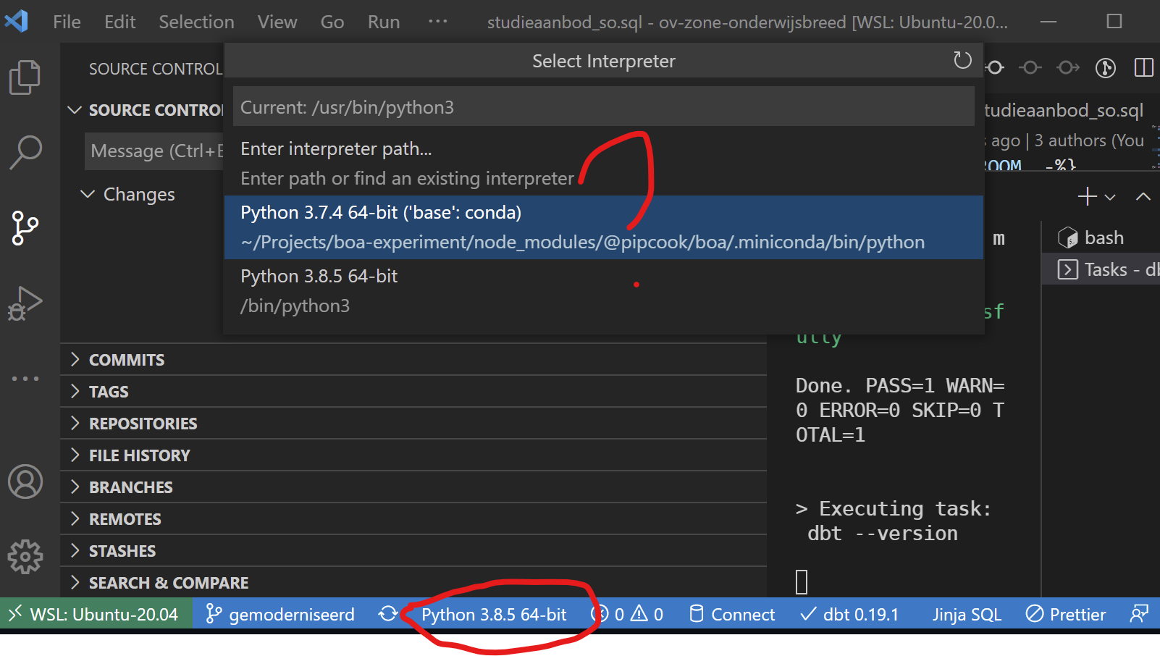
Task: Select Python 3.7.4 conda interpreter
Action: [507, 227]
